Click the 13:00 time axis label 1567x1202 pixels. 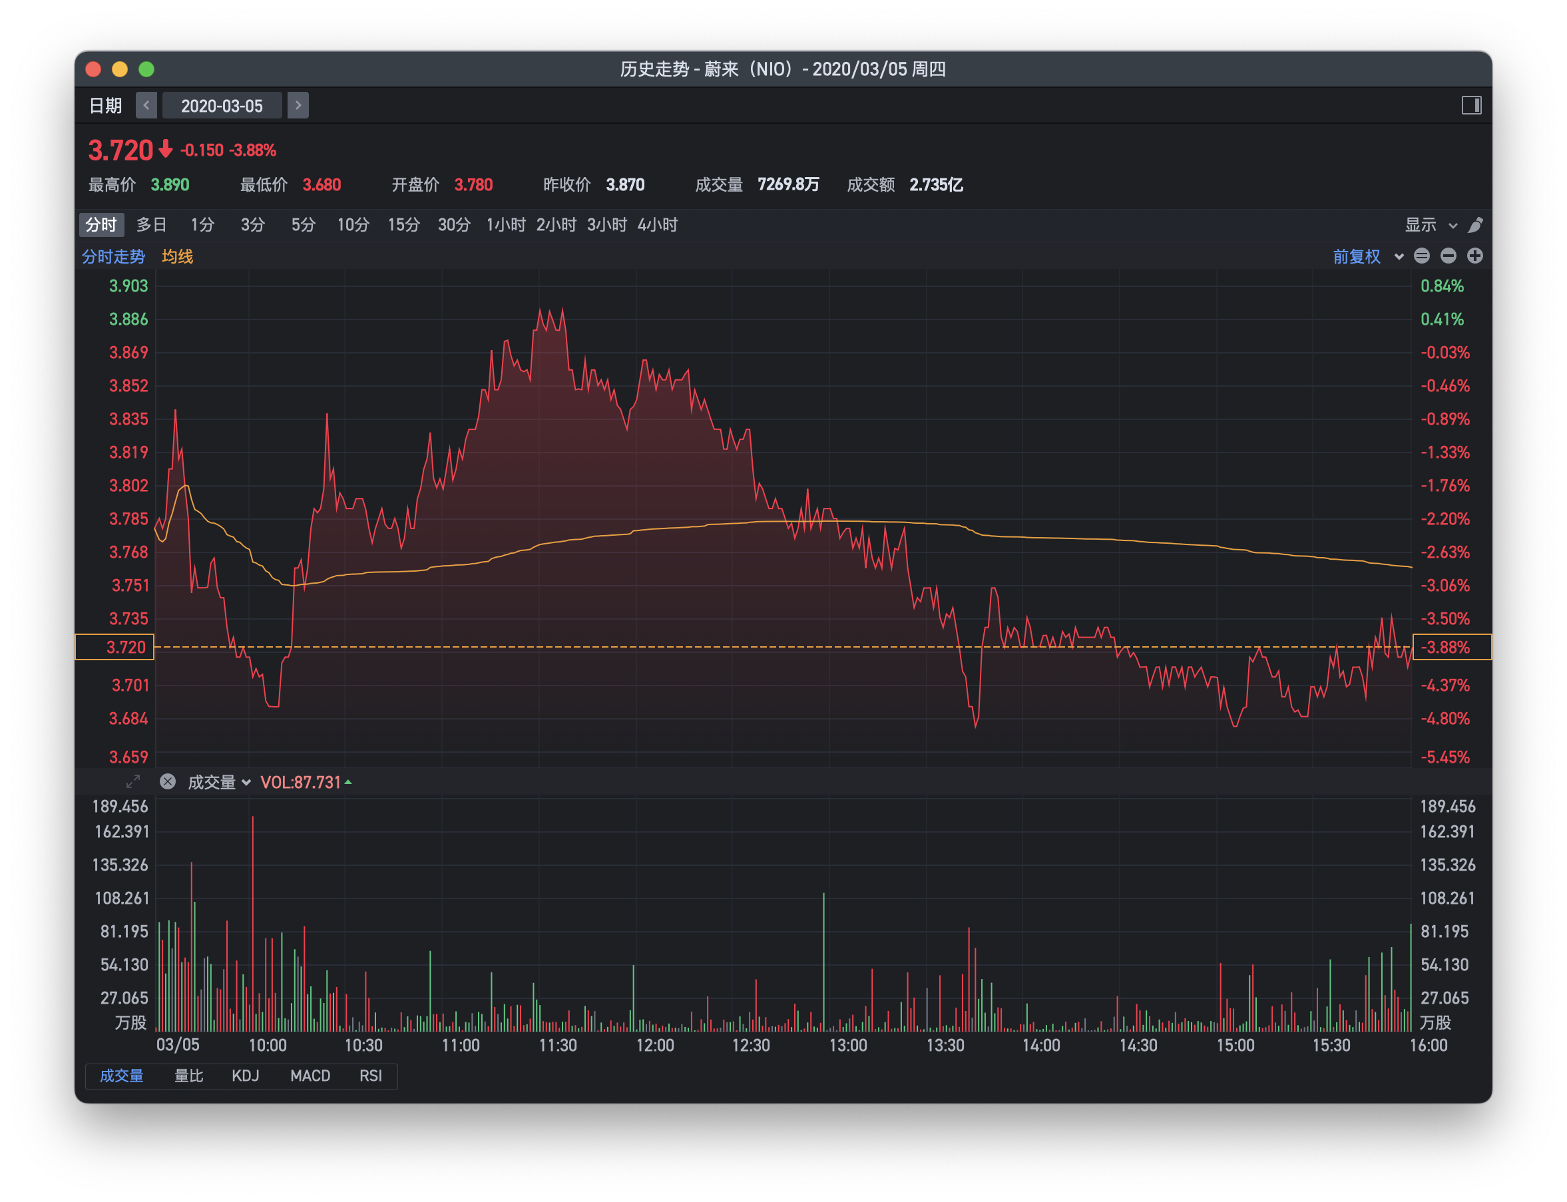[847, 1045]
